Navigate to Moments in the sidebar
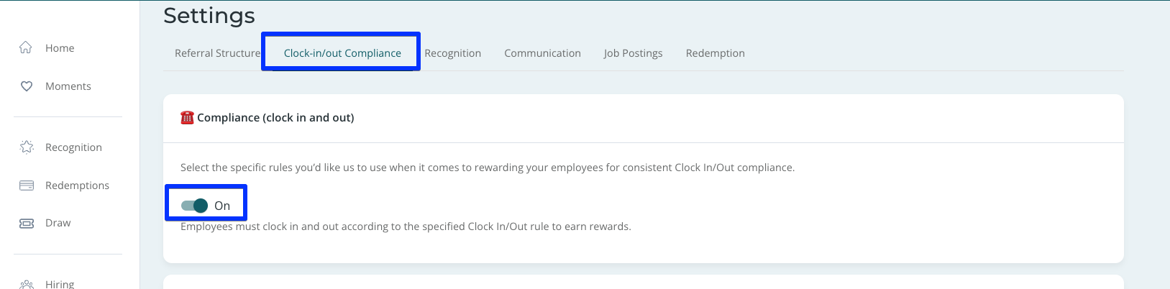This screenshot has width=1170, height=289. coord(68,86)
